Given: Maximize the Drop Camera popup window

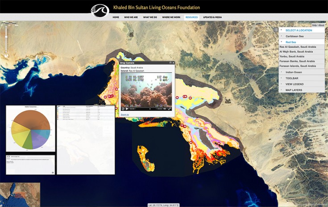Looking at the screenshot, I should coord(170,63).
